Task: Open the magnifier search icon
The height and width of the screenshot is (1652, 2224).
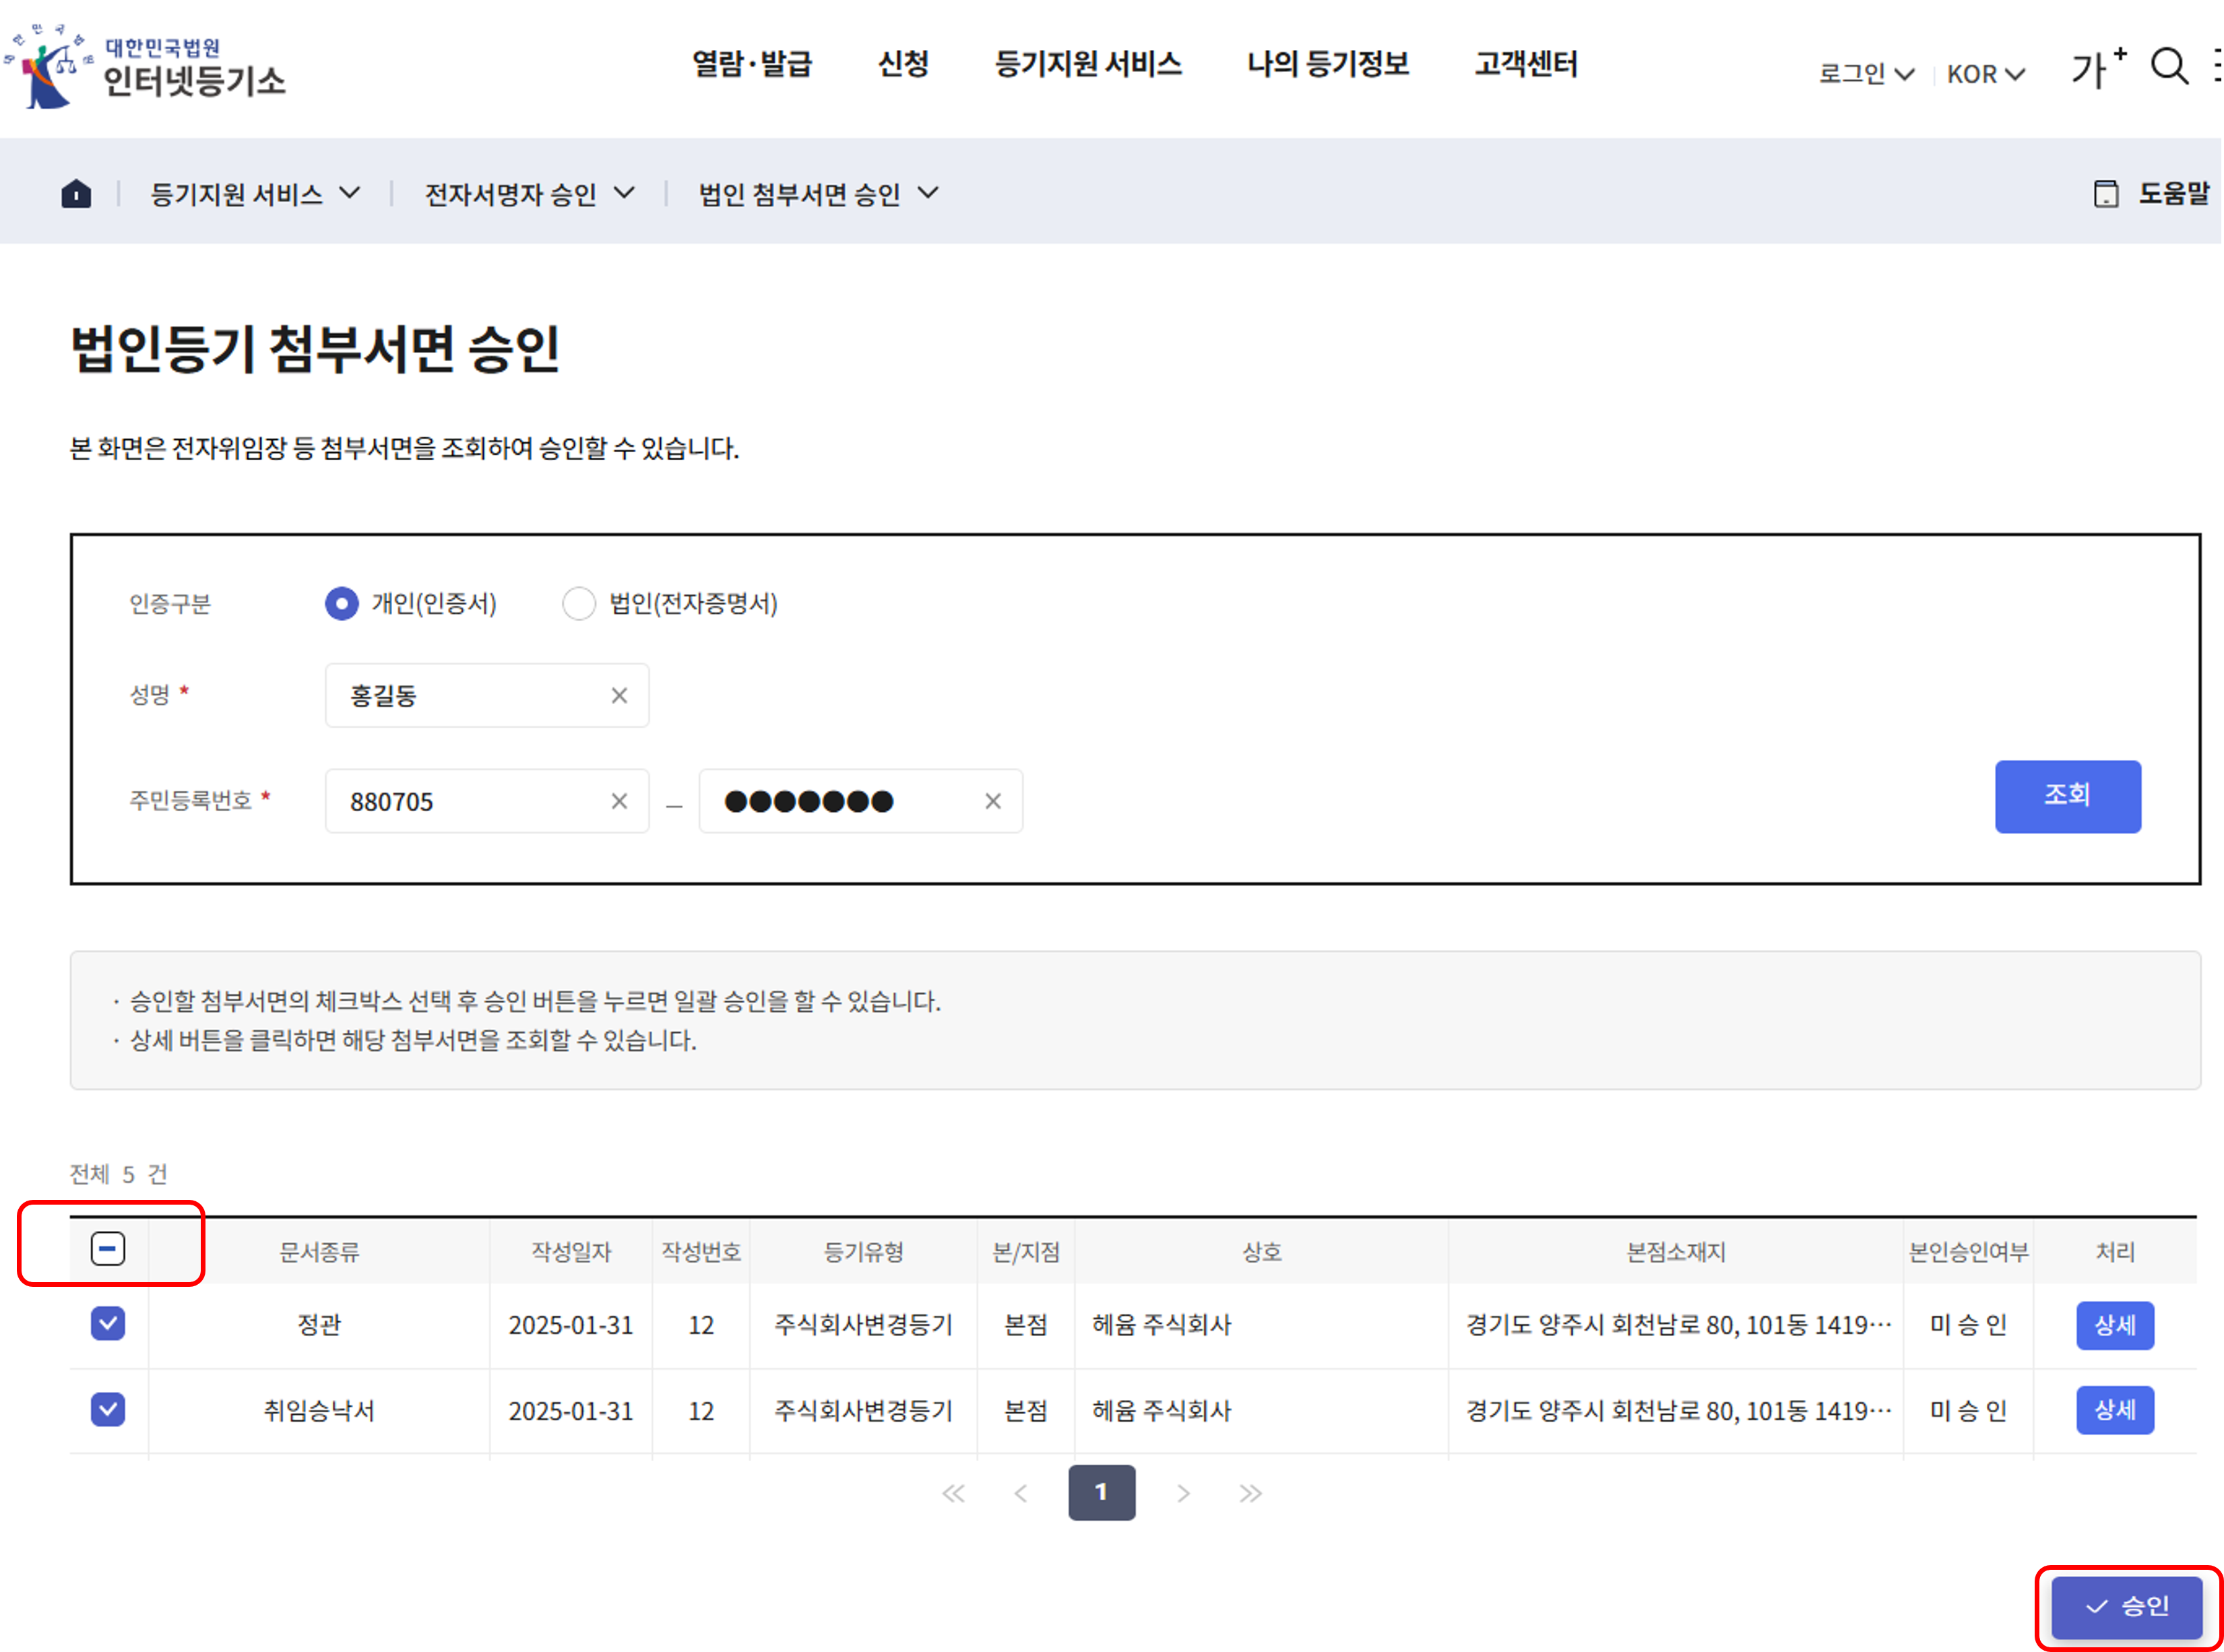Action: [x=2169, y=67]
